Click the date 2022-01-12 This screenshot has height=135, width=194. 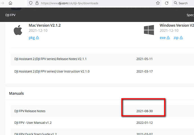tap(145, 123)
